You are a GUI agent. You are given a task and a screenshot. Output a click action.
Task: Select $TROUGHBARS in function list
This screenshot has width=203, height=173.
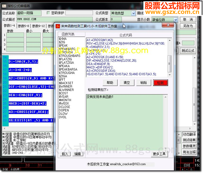(70, 56)
